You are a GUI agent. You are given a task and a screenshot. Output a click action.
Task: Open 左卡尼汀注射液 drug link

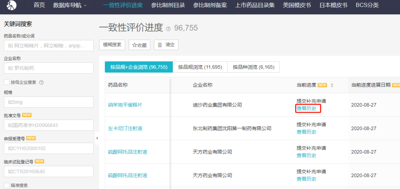pos(125,128)
